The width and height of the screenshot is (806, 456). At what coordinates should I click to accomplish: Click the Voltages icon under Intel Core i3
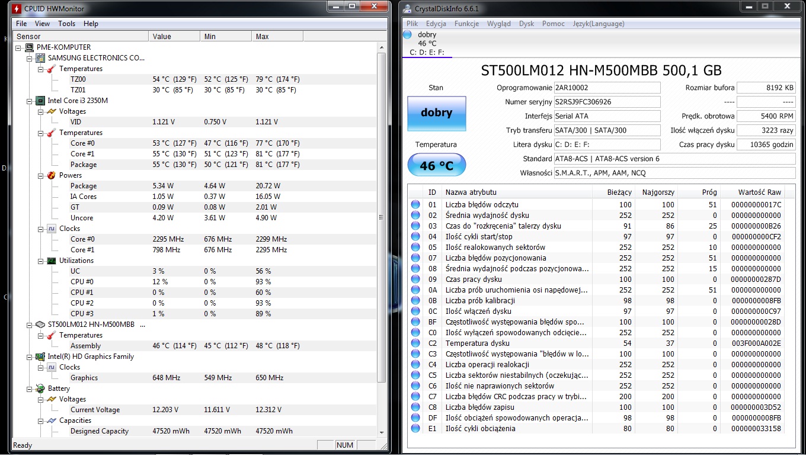[52, 111]
